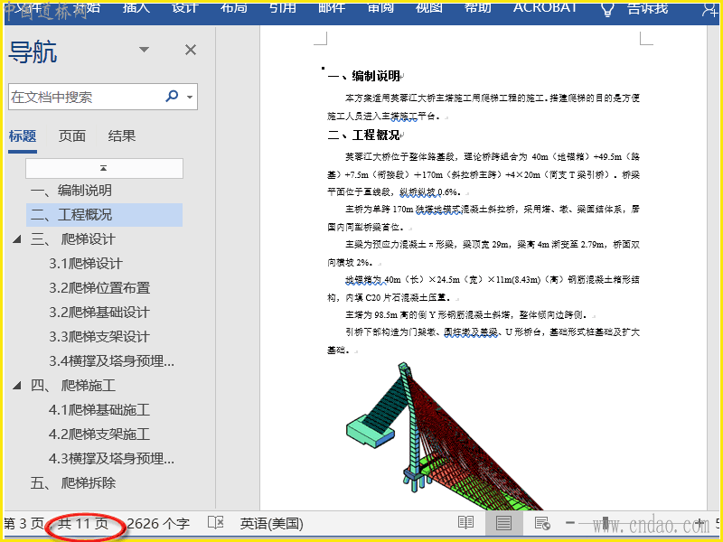This screenshot has height=542, width=723.
Task: Click the 一、编制说明 heading in document
Action: 364,76
